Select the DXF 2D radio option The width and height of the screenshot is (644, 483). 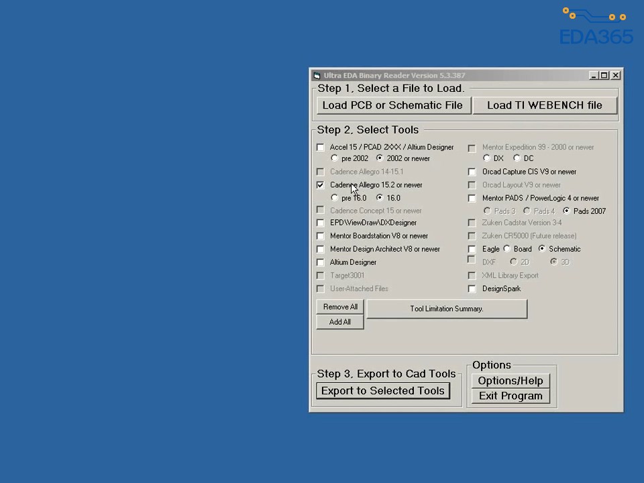click(x=513, y=262)
